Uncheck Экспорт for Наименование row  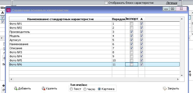pyautogui.click(x=131, y=44)
